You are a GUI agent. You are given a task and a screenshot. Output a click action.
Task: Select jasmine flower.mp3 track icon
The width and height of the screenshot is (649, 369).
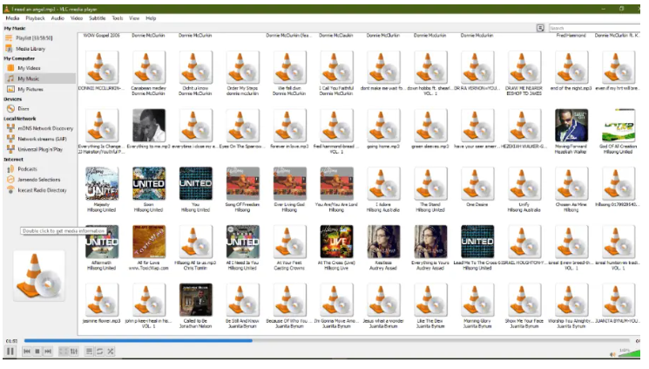102,299
